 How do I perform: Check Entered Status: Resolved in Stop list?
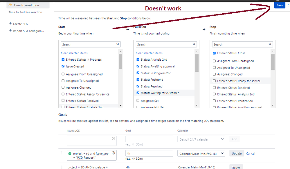(214, 88)
